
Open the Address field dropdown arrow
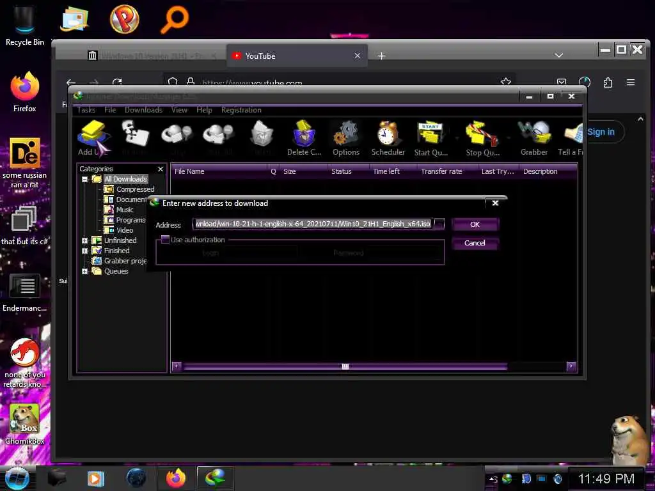pyautogui.click(x=439, y=224)
